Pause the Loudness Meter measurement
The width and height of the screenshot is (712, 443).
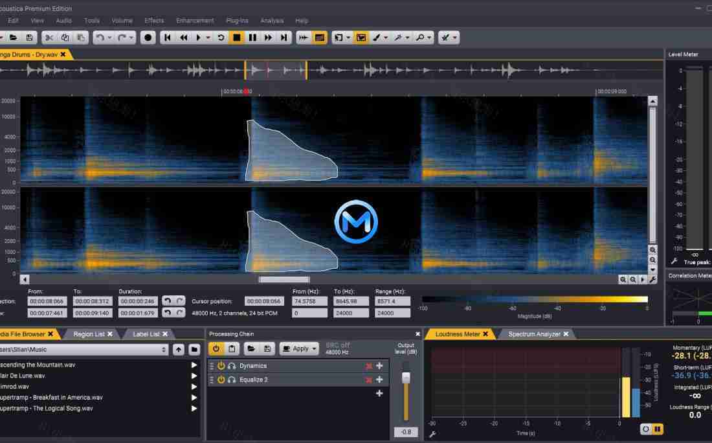(658, 429)
